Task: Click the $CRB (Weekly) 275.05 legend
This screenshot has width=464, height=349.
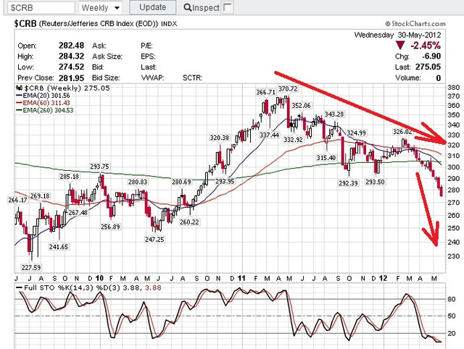Action: point(67,88)
